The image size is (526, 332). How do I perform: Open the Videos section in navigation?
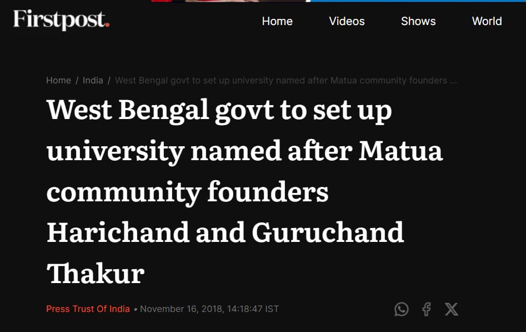point(347,21)
